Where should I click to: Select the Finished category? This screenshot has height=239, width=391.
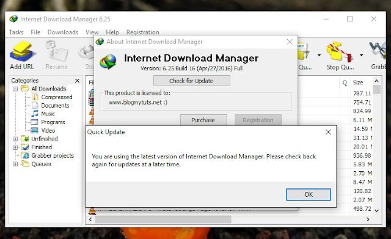[42, 147]
